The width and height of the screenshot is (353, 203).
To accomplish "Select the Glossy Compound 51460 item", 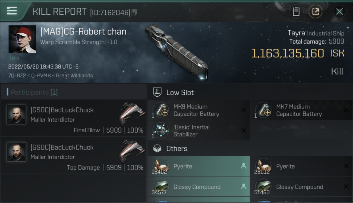I will 301,187.
